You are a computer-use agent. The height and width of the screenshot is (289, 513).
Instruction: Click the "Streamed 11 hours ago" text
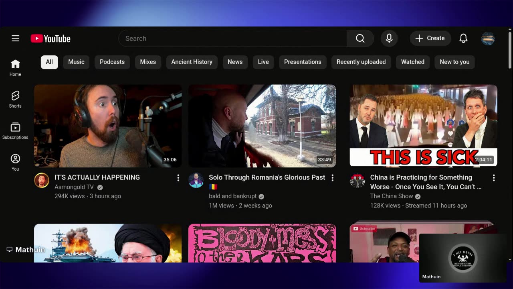[x=436, y=206]
